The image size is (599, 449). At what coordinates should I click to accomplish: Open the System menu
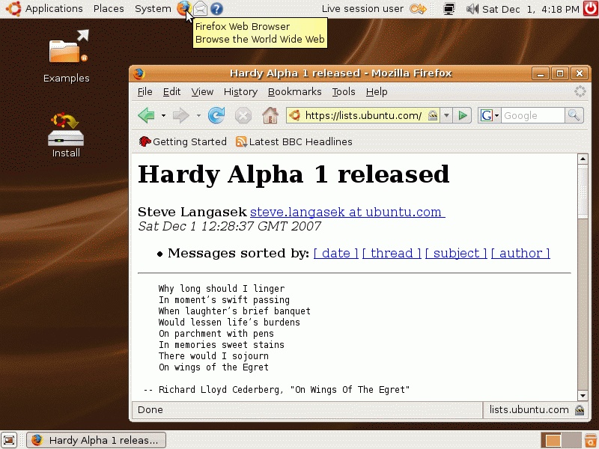(153, 8)
